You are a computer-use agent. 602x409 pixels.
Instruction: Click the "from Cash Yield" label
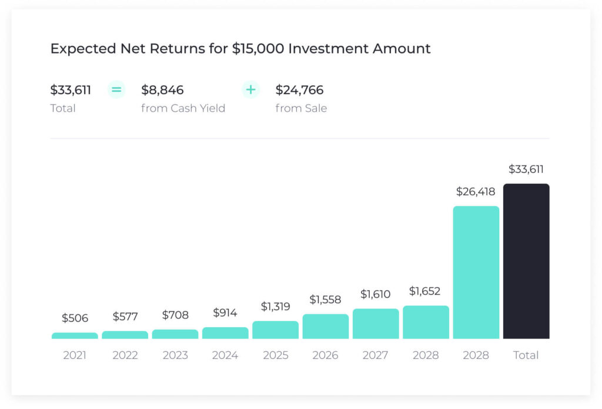[183, 108]
